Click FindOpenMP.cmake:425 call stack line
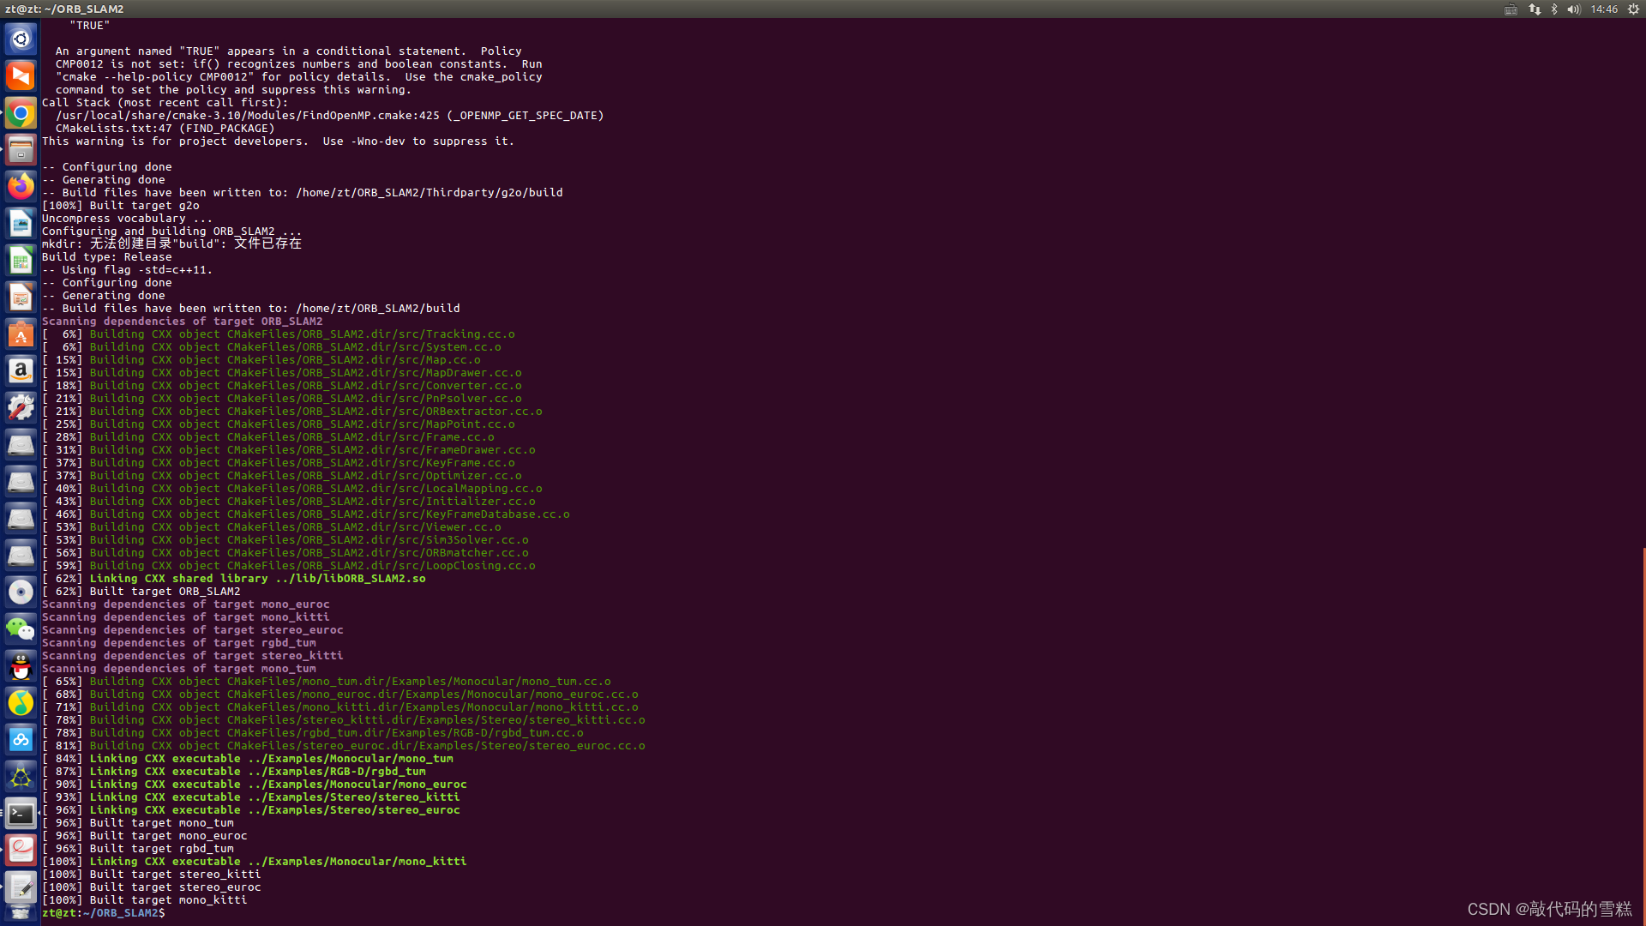Viewport: 1646px width, 926px height. (x=330, y=116)
